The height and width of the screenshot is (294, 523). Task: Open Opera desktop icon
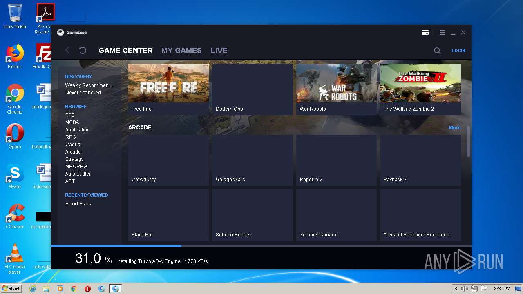15,136
